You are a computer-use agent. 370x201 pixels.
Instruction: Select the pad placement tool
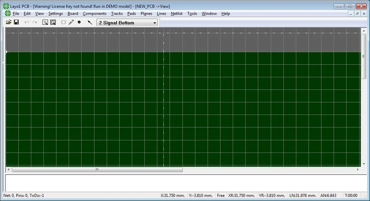coord(79,22)
